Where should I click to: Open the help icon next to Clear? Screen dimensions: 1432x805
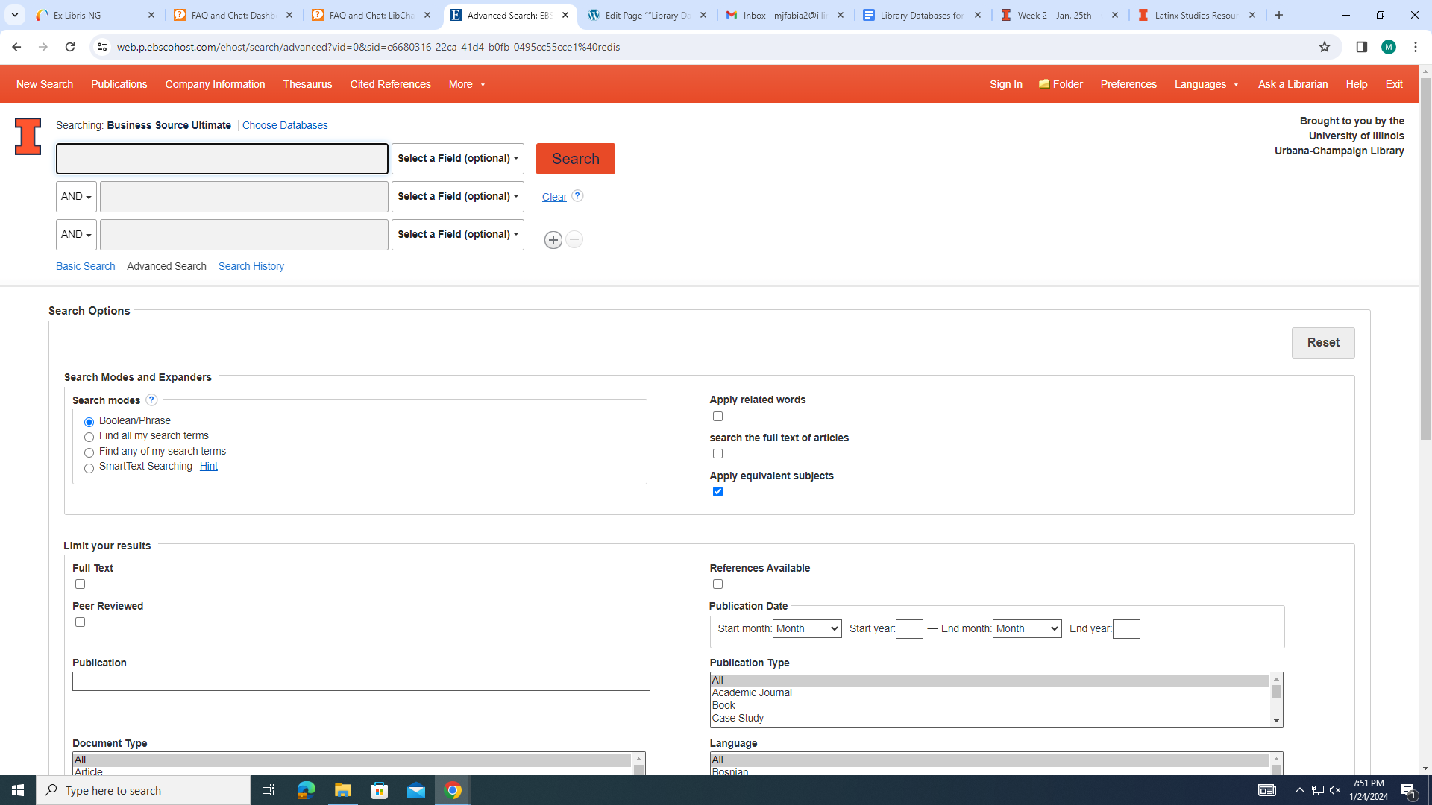click(x=577, y=196)
